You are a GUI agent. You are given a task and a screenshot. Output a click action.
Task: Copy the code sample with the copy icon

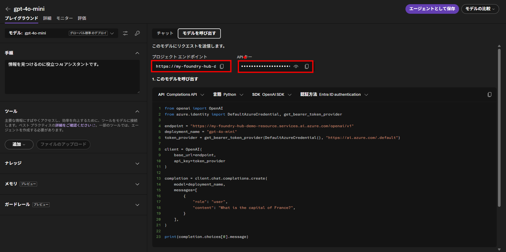tap(490, 95)
